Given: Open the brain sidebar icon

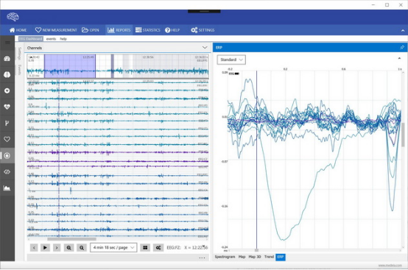Looking at the screenshot, I should point(7,74).
